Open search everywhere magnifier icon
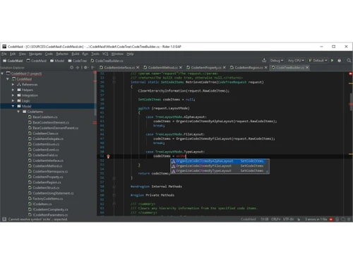The image size is (353, 265). coord(349,61)
